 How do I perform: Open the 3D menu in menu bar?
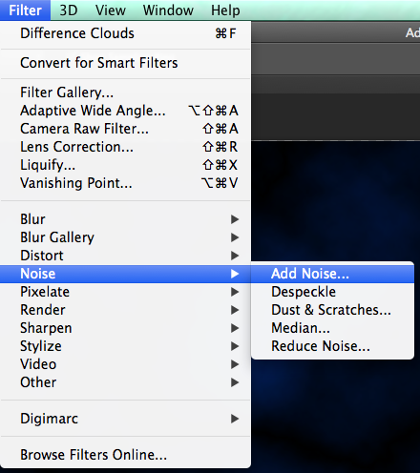[69, 10]
